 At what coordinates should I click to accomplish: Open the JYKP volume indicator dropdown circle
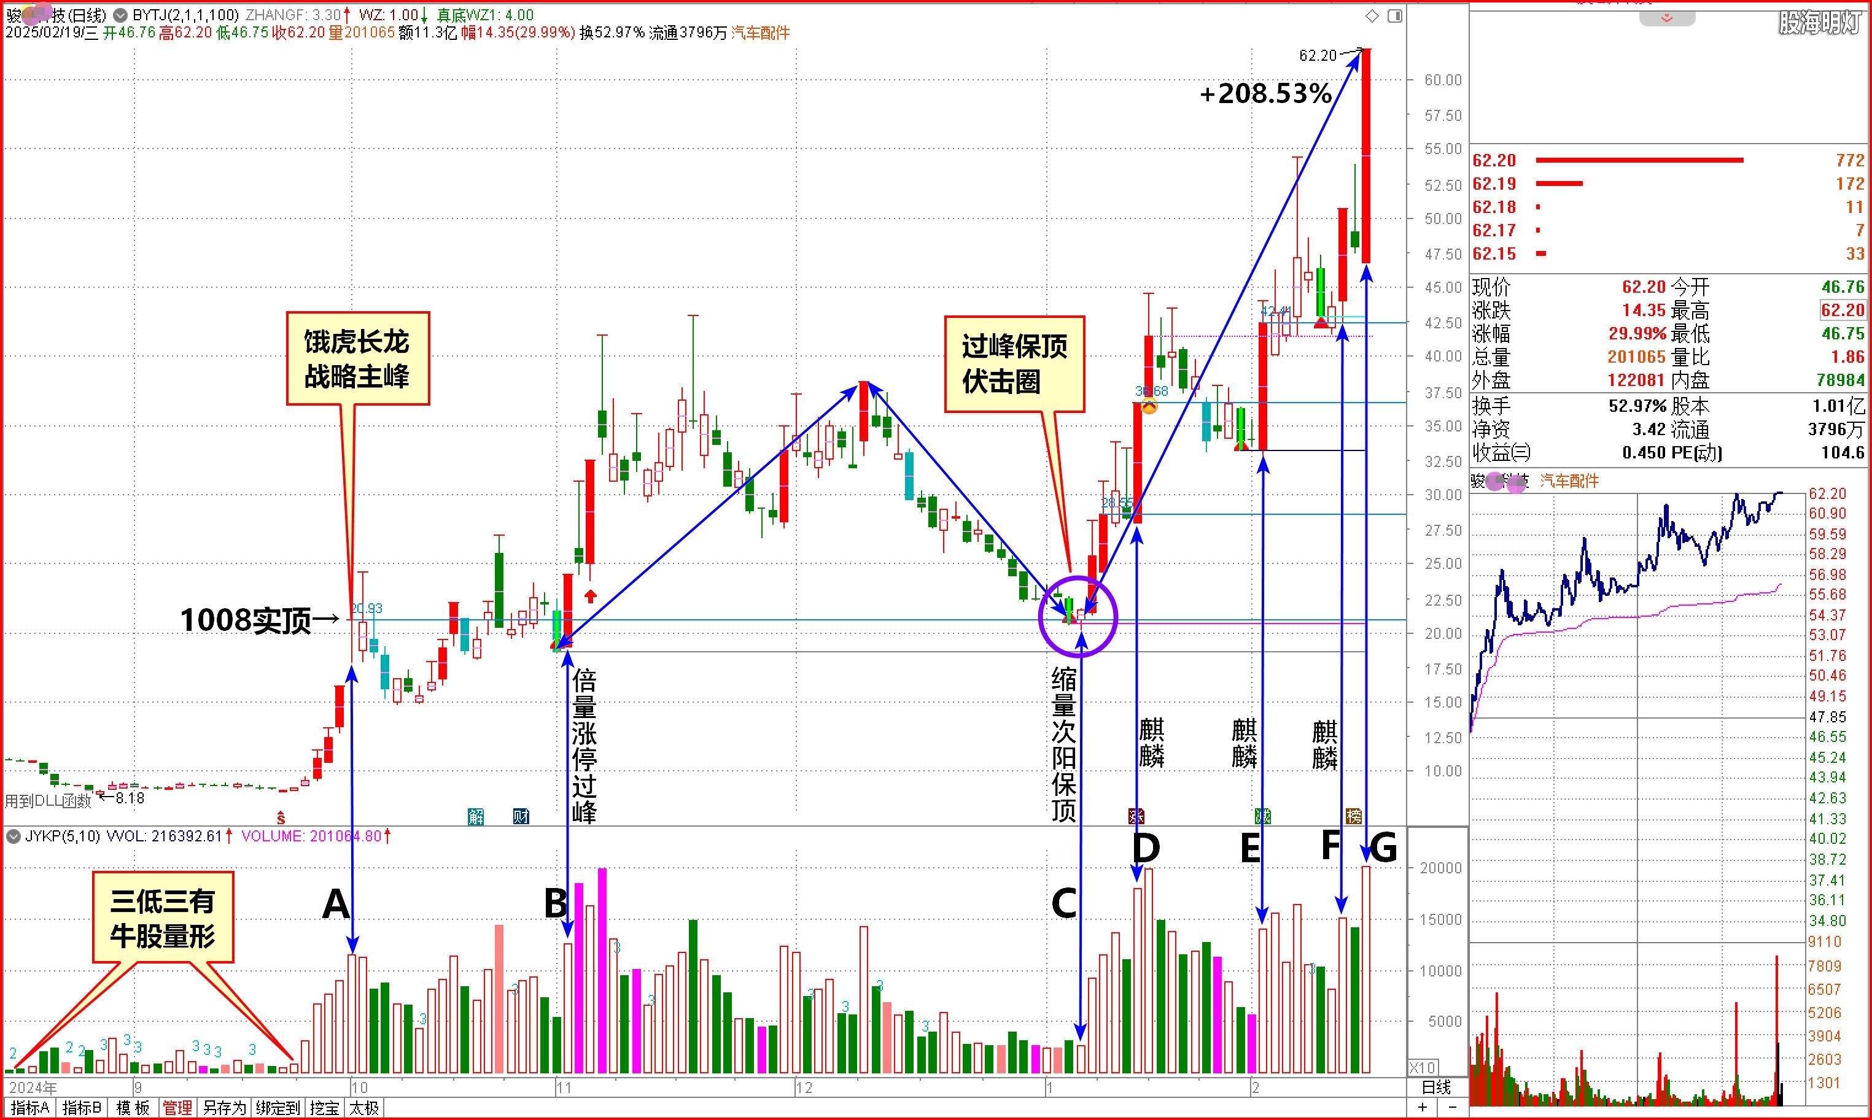point(13,836)
